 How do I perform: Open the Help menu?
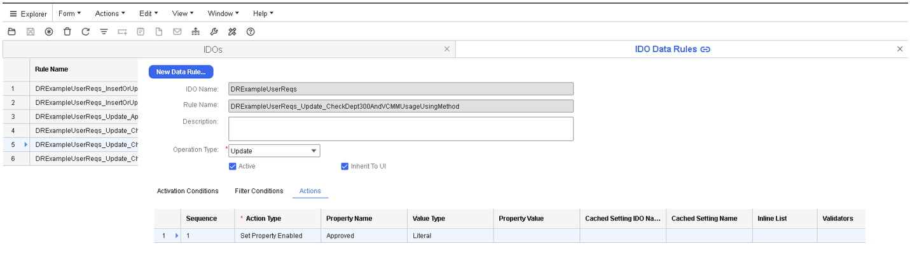tap(263, 13)
